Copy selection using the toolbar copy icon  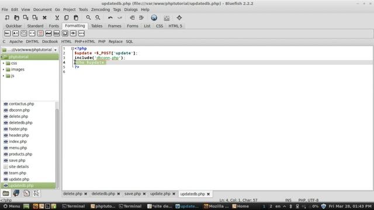pos(66,17)
